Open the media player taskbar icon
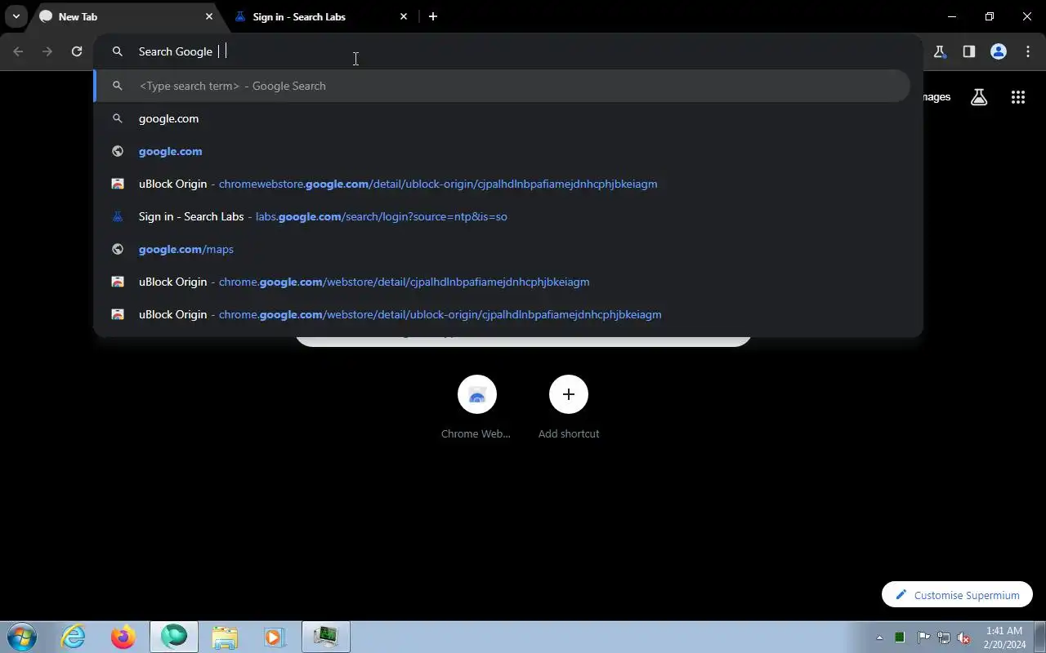The image size is (1046, 653). (x=274, y=637)
